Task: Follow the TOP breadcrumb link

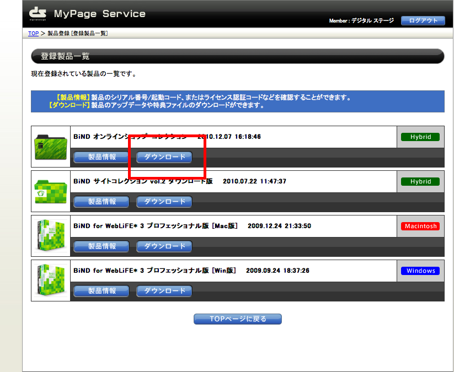Action: [x=33, y=33]
